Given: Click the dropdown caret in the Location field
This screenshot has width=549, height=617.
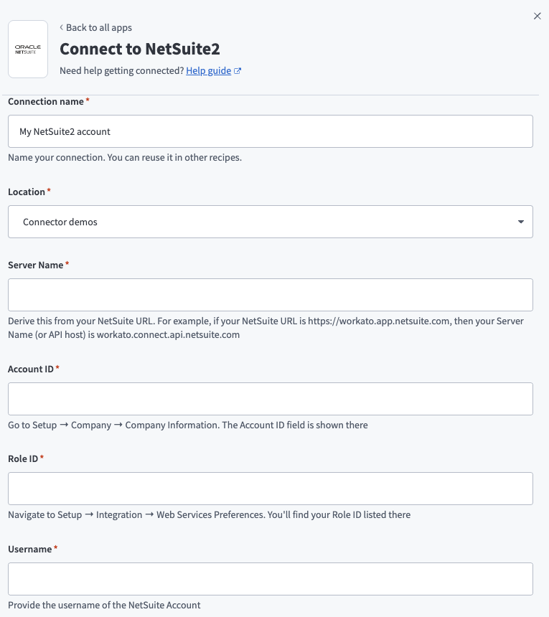Looking at the screenshot, I should click(521, 222).
